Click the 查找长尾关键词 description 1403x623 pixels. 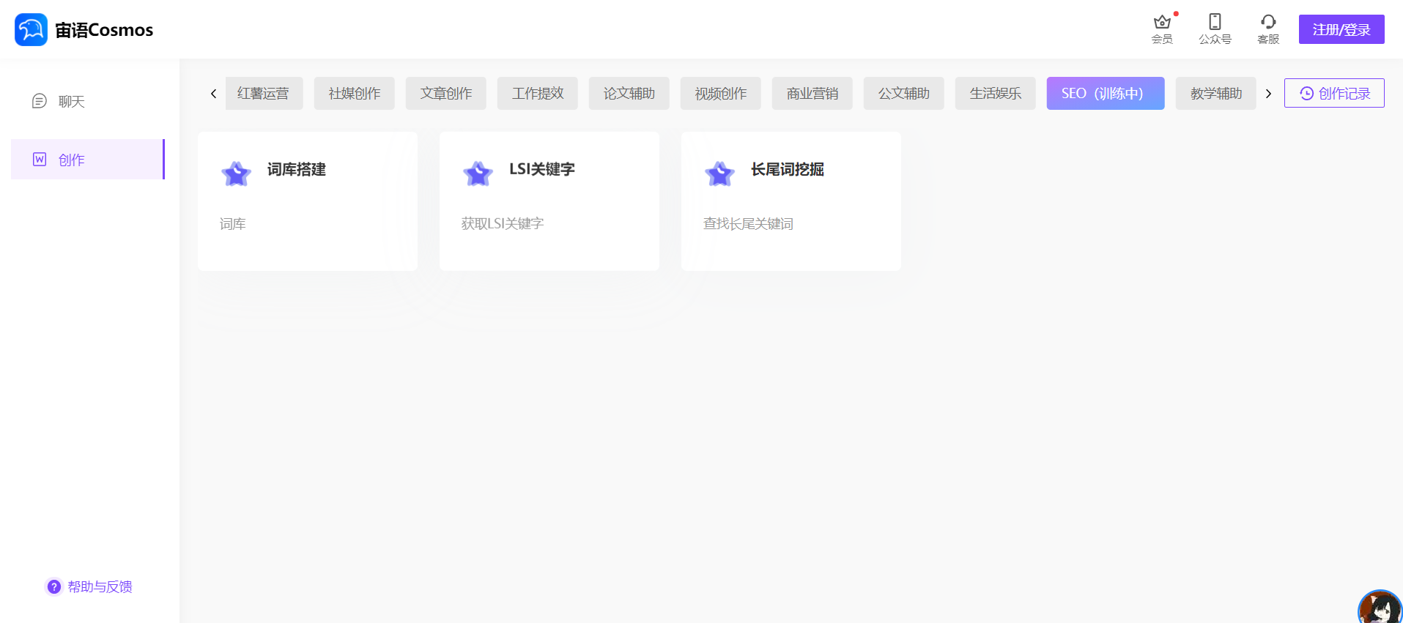tap(748, 224)
